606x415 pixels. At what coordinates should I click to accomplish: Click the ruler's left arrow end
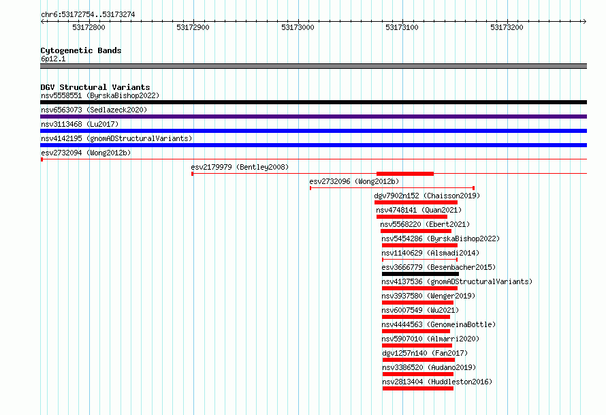tap(42, 21)
